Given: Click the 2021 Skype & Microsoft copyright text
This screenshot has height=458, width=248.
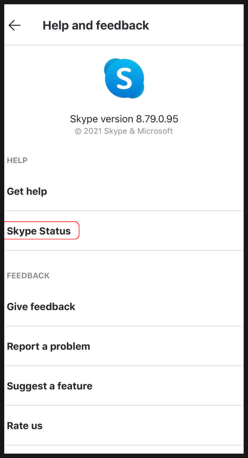Looking at the screenshot, I should click(x=124, y=131).
